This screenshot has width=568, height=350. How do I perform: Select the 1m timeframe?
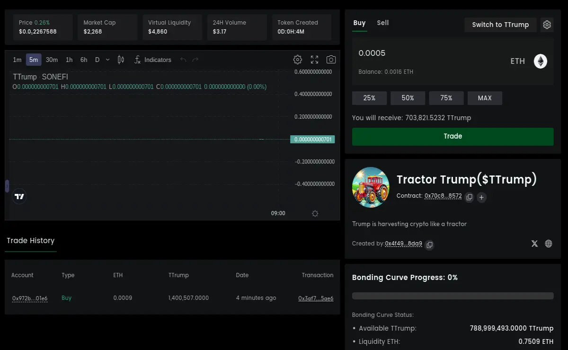(x=17, y=60)
